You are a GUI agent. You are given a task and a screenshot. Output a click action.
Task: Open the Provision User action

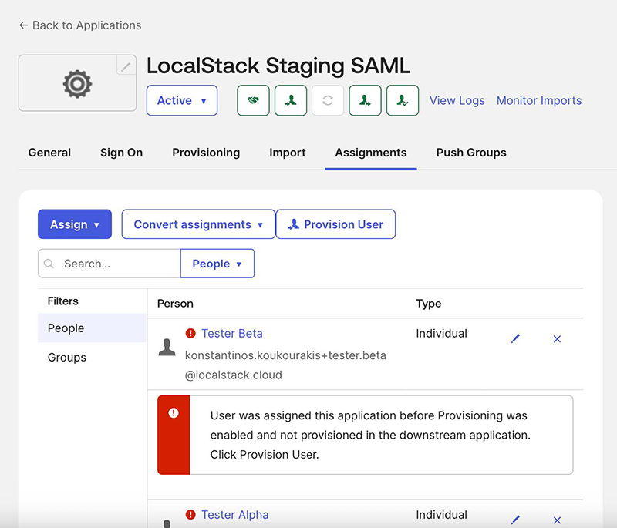pos(335,224)
